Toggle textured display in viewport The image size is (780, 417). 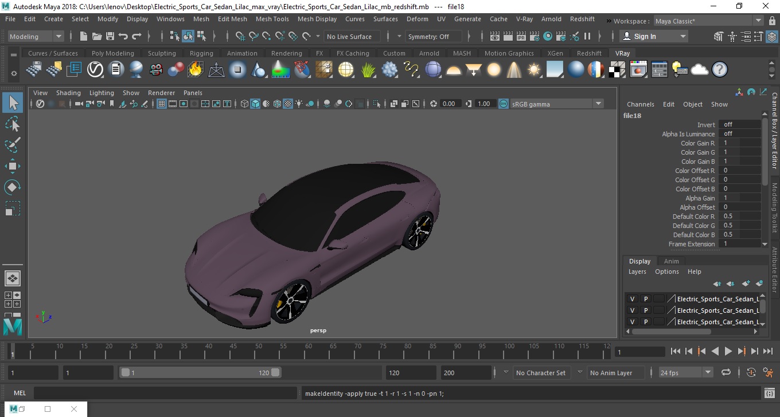pyautogui.click(x=288, y=104)
